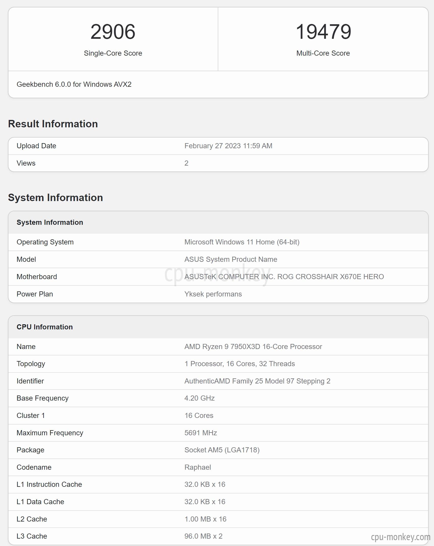
Task: Select the upload date February 27 2023 value
Action: coord(228,146)
